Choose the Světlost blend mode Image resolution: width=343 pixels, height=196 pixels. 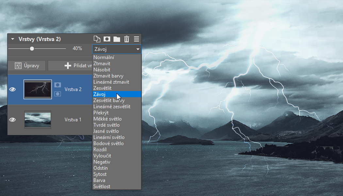click(117, 187)
